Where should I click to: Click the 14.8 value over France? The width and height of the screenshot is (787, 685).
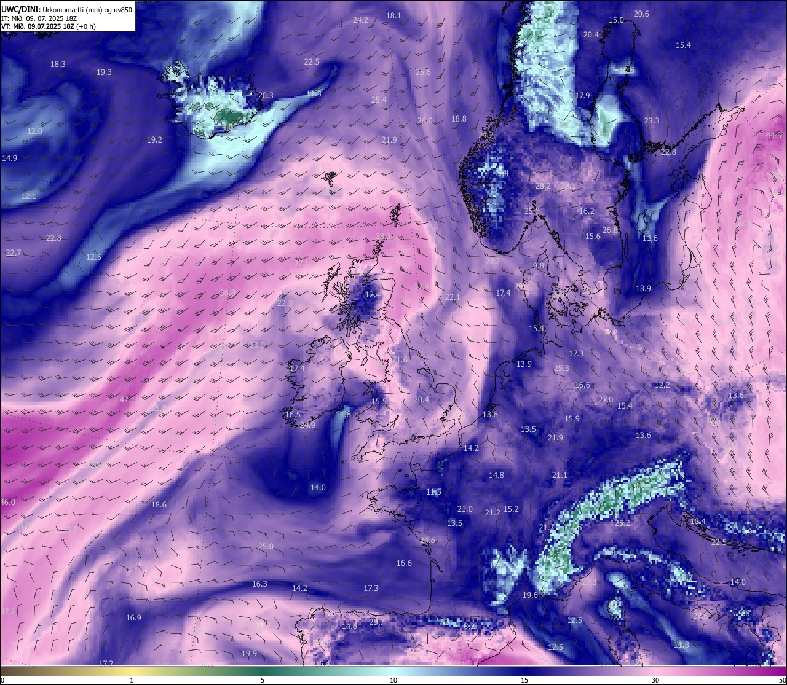[496, 475]
